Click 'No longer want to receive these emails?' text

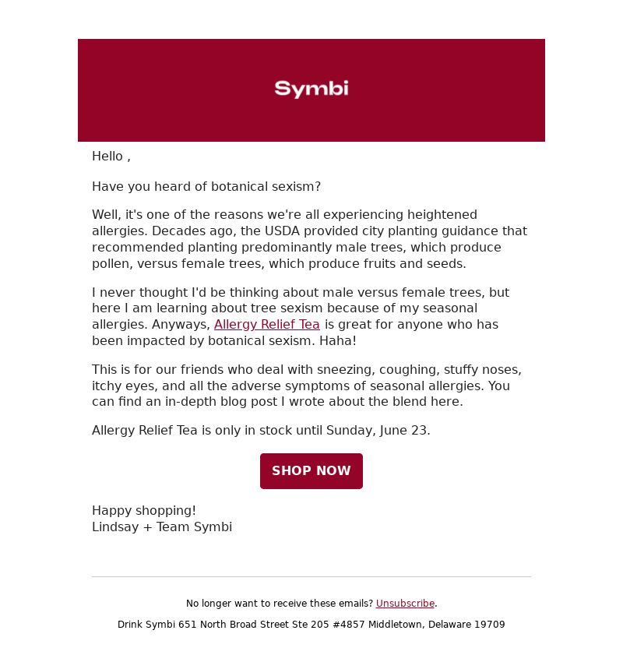tap(280, 603)
